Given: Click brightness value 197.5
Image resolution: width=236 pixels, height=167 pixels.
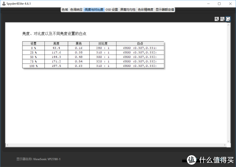Looking at the screenshot, I should click(x=56, y=66).
